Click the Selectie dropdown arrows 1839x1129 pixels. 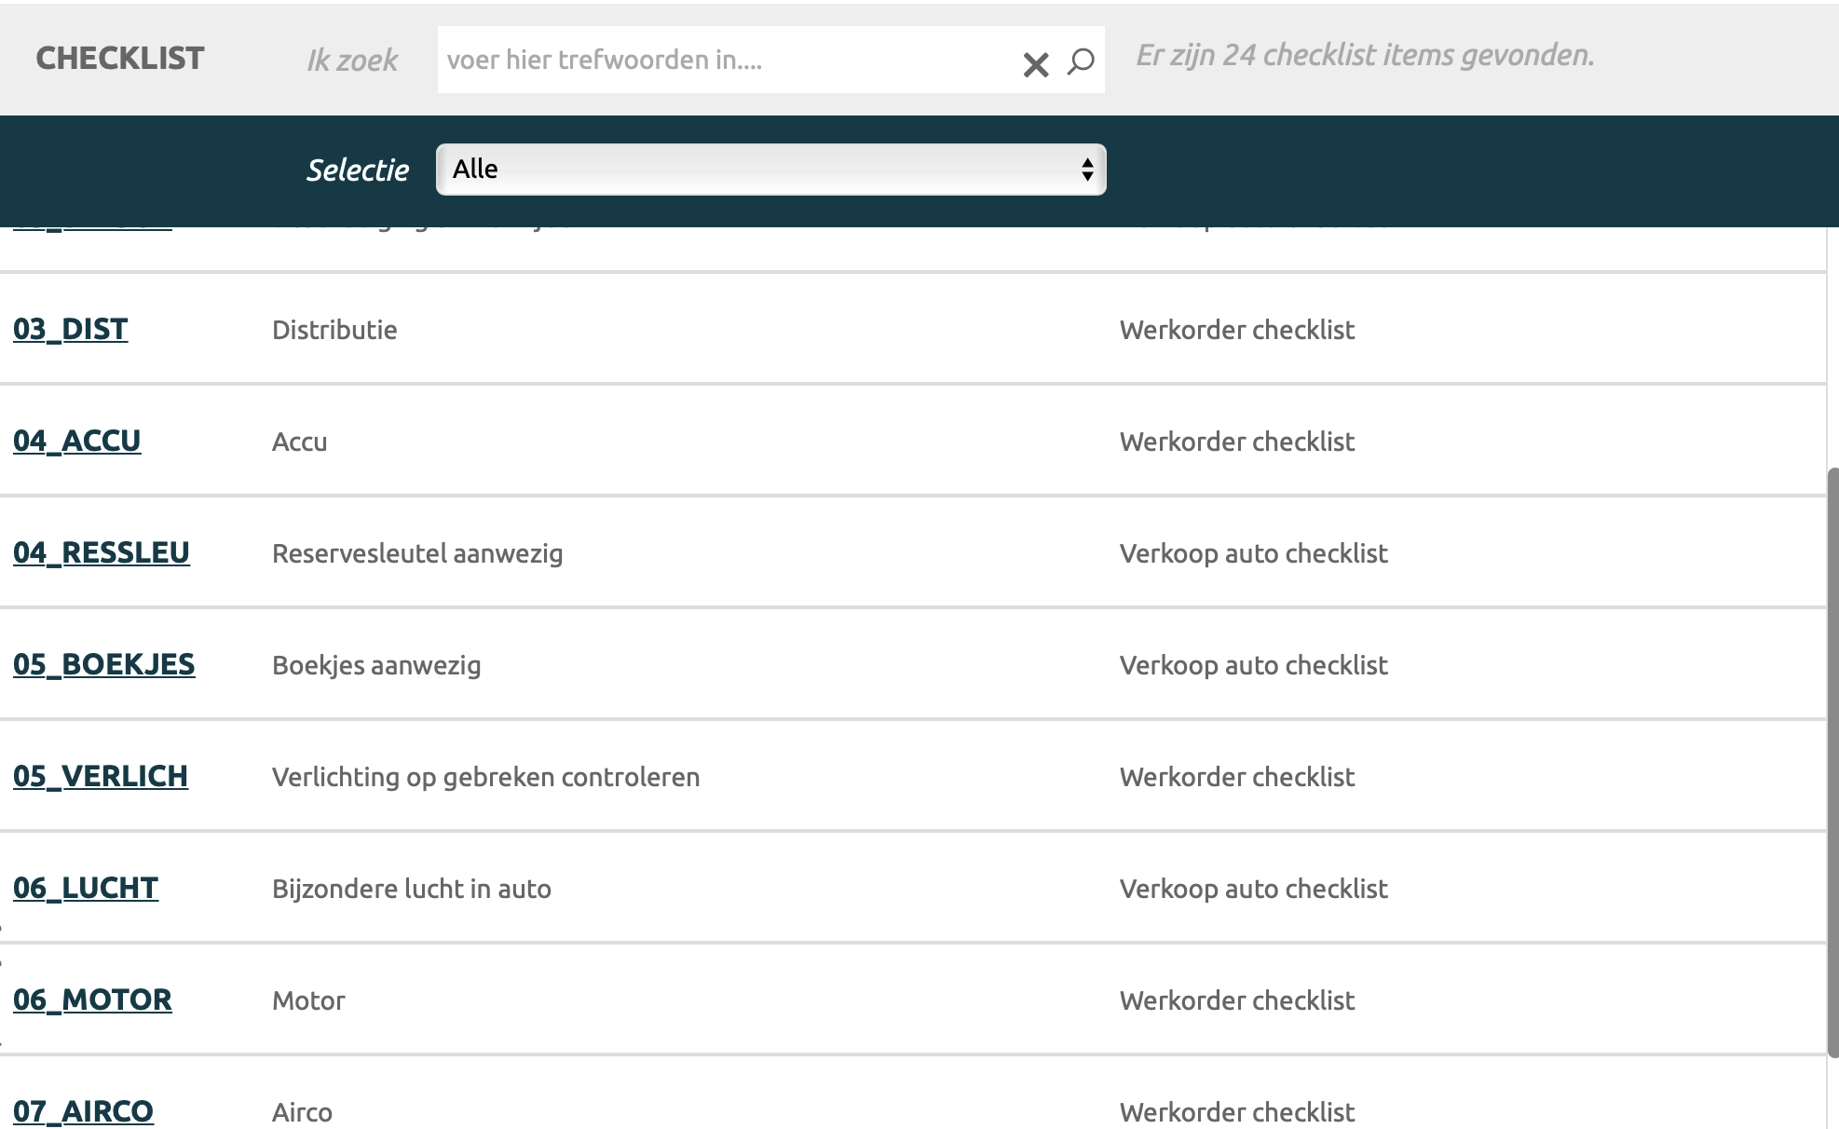(1086, 170)
